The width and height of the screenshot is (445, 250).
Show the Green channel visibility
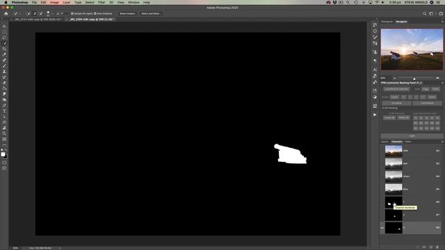tap(382, 176)
